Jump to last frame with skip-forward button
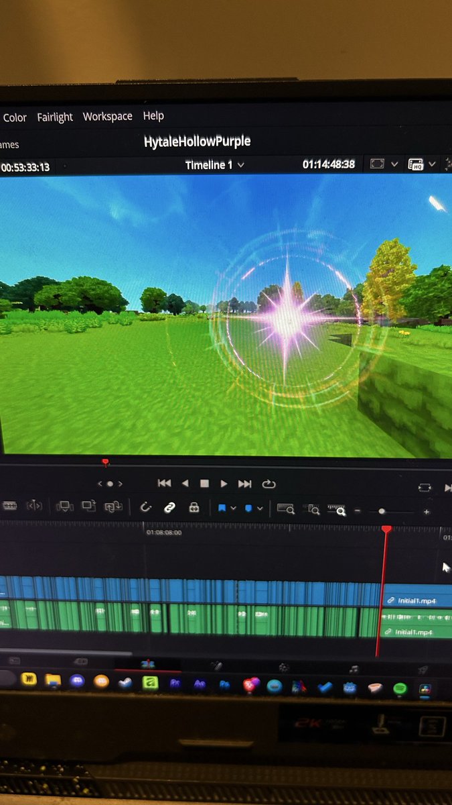Image resolution: width=452 pixels, height=805 pixels. [x=245, y=483]
